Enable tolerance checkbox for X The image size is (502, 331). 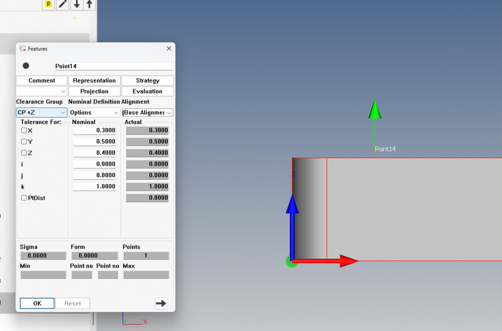tap(24, 131)
